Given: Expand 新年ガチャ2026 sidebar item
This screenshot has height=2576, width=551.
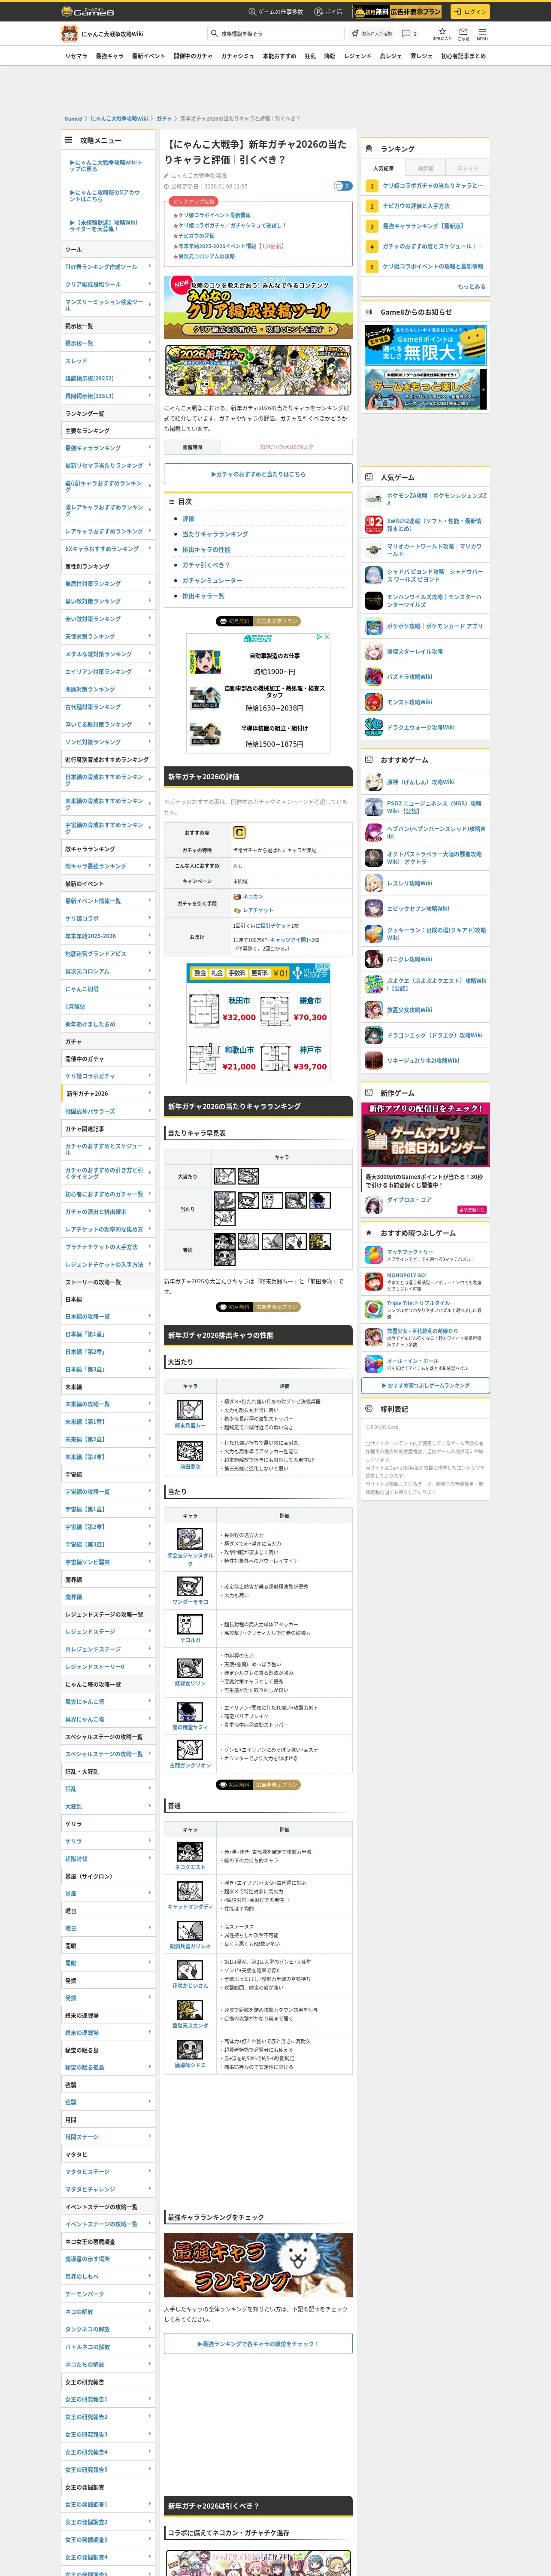Looking at the screenshot, I should [108, 1094].
